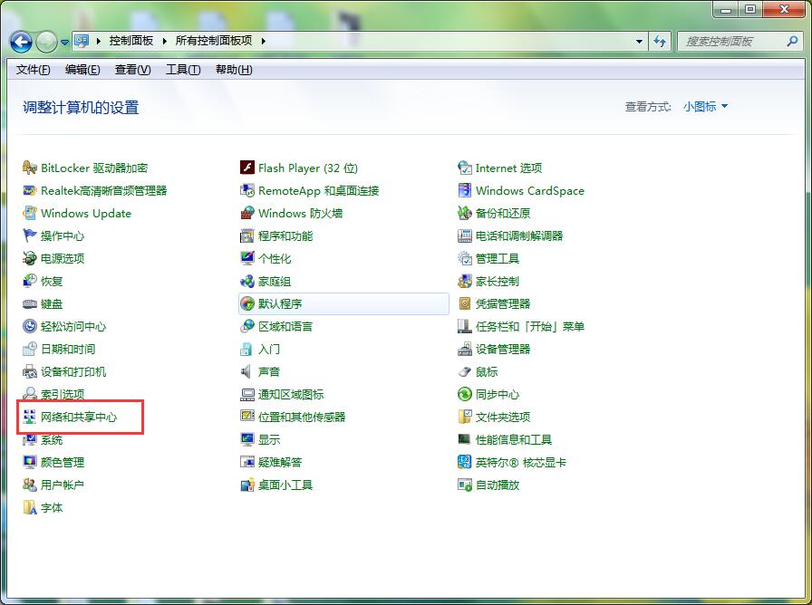Open the 入门 link
The width and height of the screenshot is (812, 605).
point(269,350)
